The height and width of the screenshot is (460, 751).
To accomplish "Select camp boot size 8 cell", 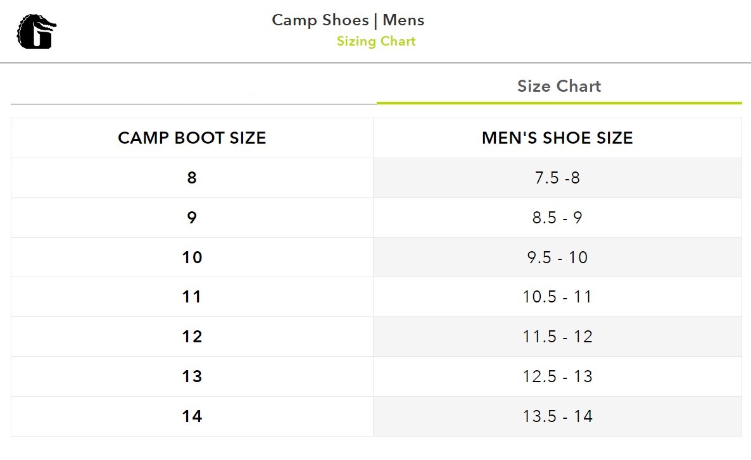I will point(192,178).
